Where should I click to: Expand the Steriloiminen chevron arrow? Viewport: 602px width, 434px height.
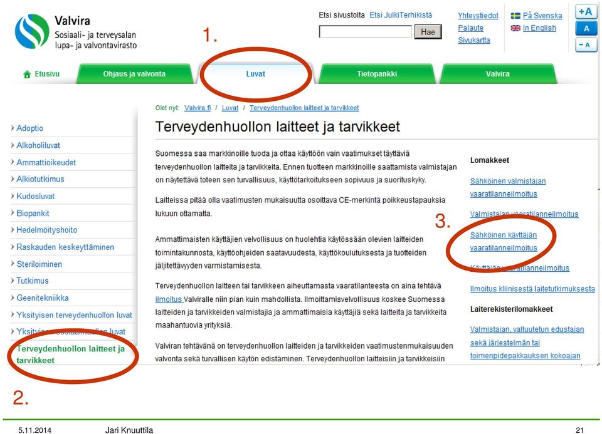pos(13,264)
